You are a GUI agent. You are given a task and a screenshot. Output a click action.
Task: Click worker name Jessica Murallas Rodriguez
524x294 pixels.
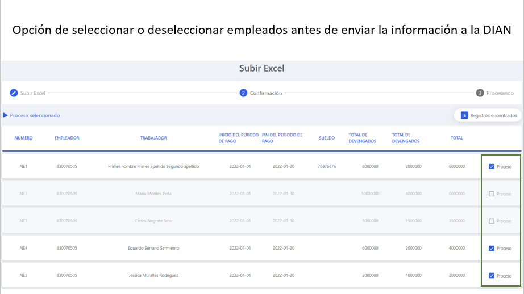click(153, 275)
